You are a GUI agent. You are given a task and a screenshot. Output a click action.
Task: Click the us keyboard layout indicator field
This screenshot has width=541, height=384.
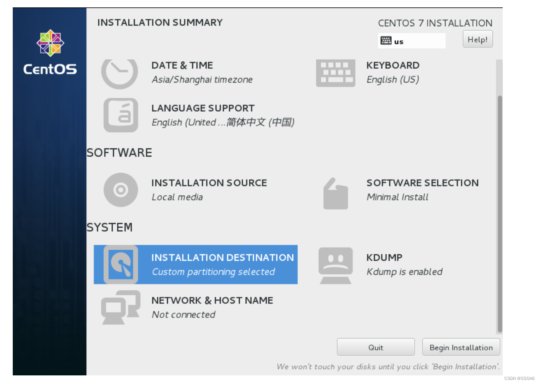tap(412, 41)
